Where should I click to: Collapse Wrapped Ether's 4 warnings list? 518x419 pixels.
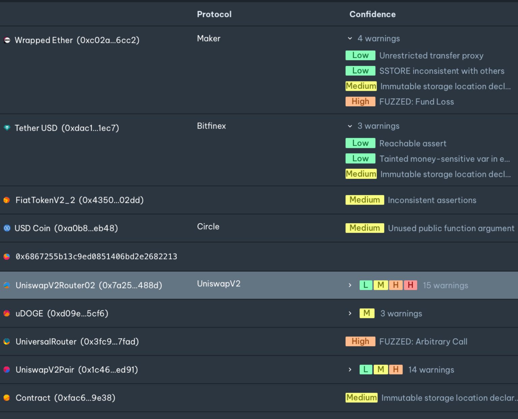click(x=350, y=38)
